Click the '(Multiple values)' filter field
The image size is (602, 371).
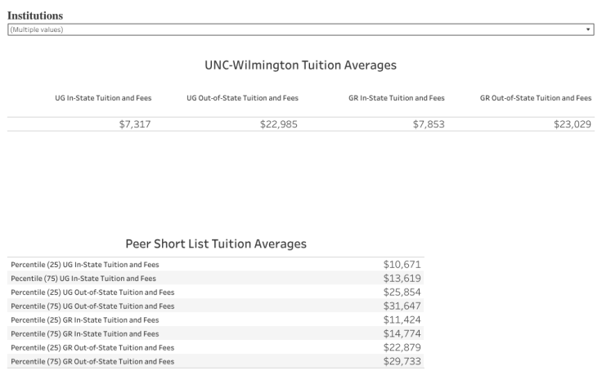pos(294,29)
